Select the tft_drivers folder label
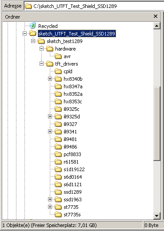Viewport: 164px width, 231px height. pyautogui.click(x=67, y=64)
